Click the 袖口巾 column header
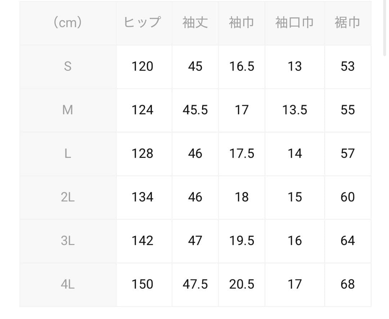Viewport: 389px width, 319px height. pos(294,23)
